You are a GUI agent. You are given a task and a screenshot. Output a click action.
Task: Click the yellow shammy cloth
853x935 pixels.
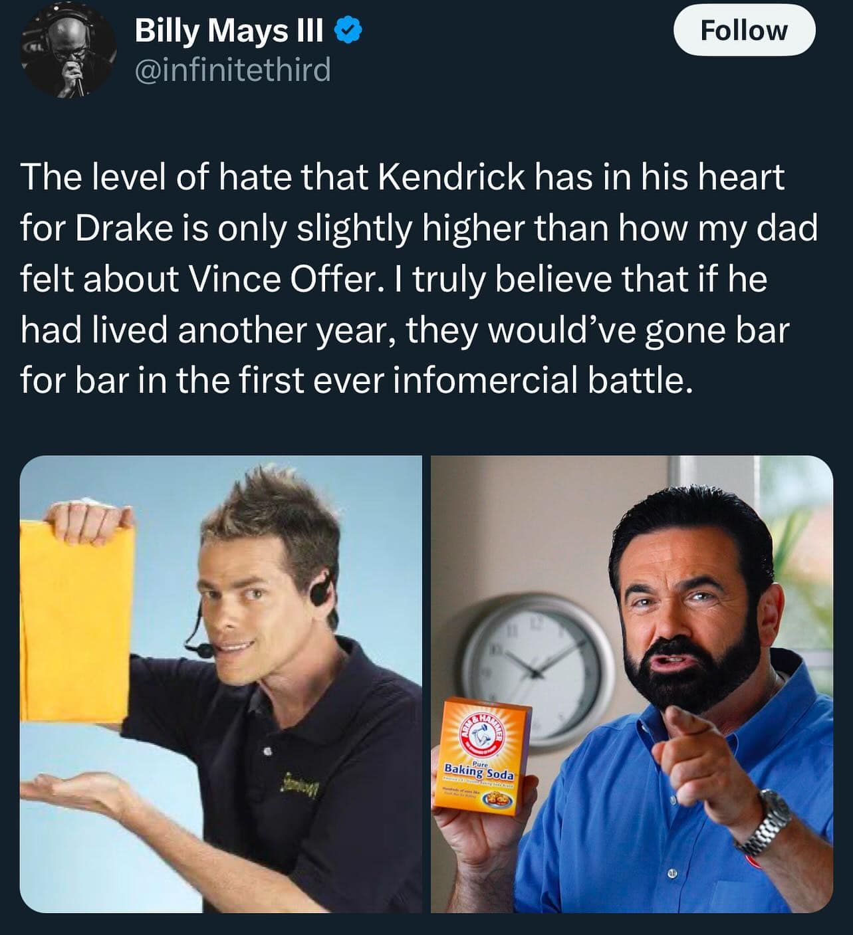tap(74, 624)
